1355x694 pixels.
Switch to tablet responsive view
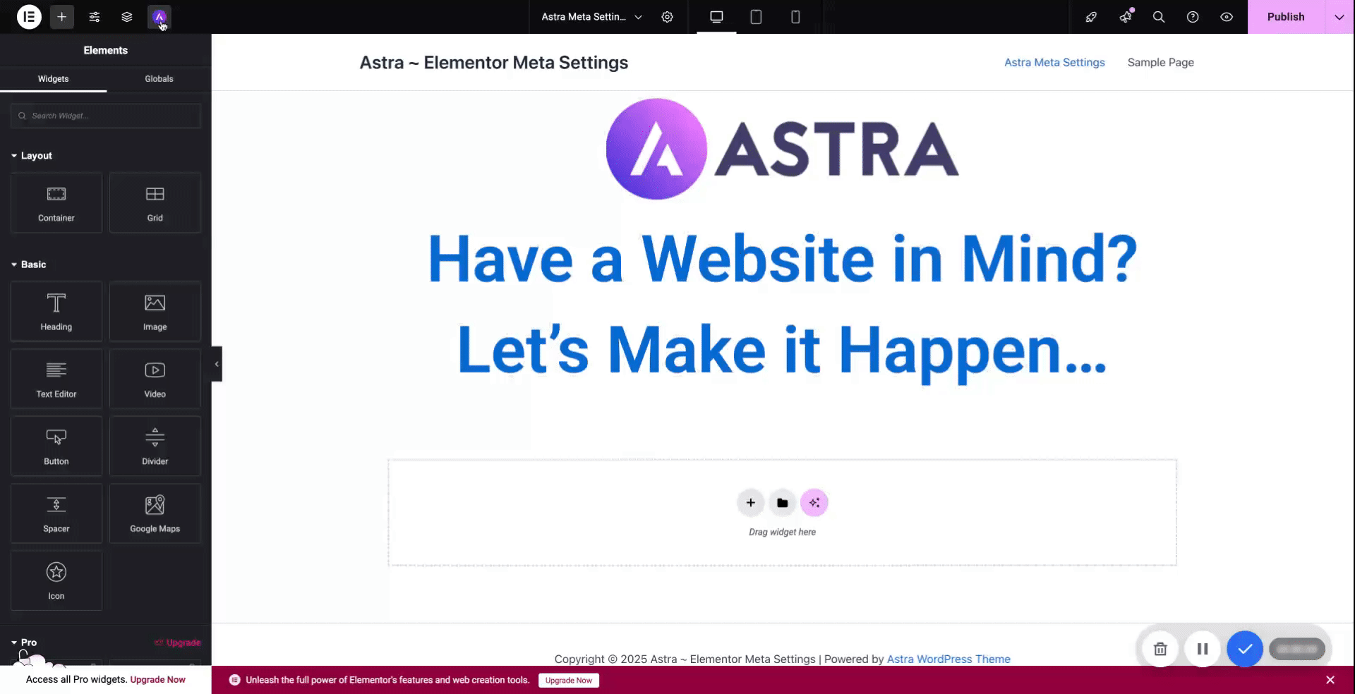point(756,17)
